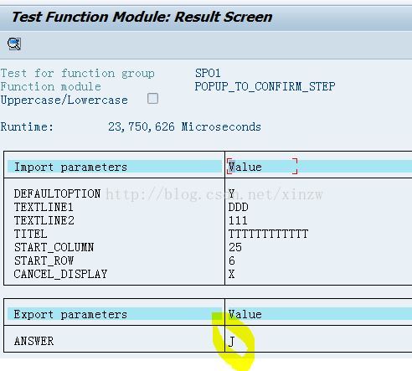Screen dimensions: 412x371
Task: Click the Import parameters header
Action: 70,167
